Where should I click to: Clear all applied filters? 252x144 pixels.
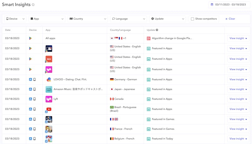click(x=230, y=19)
